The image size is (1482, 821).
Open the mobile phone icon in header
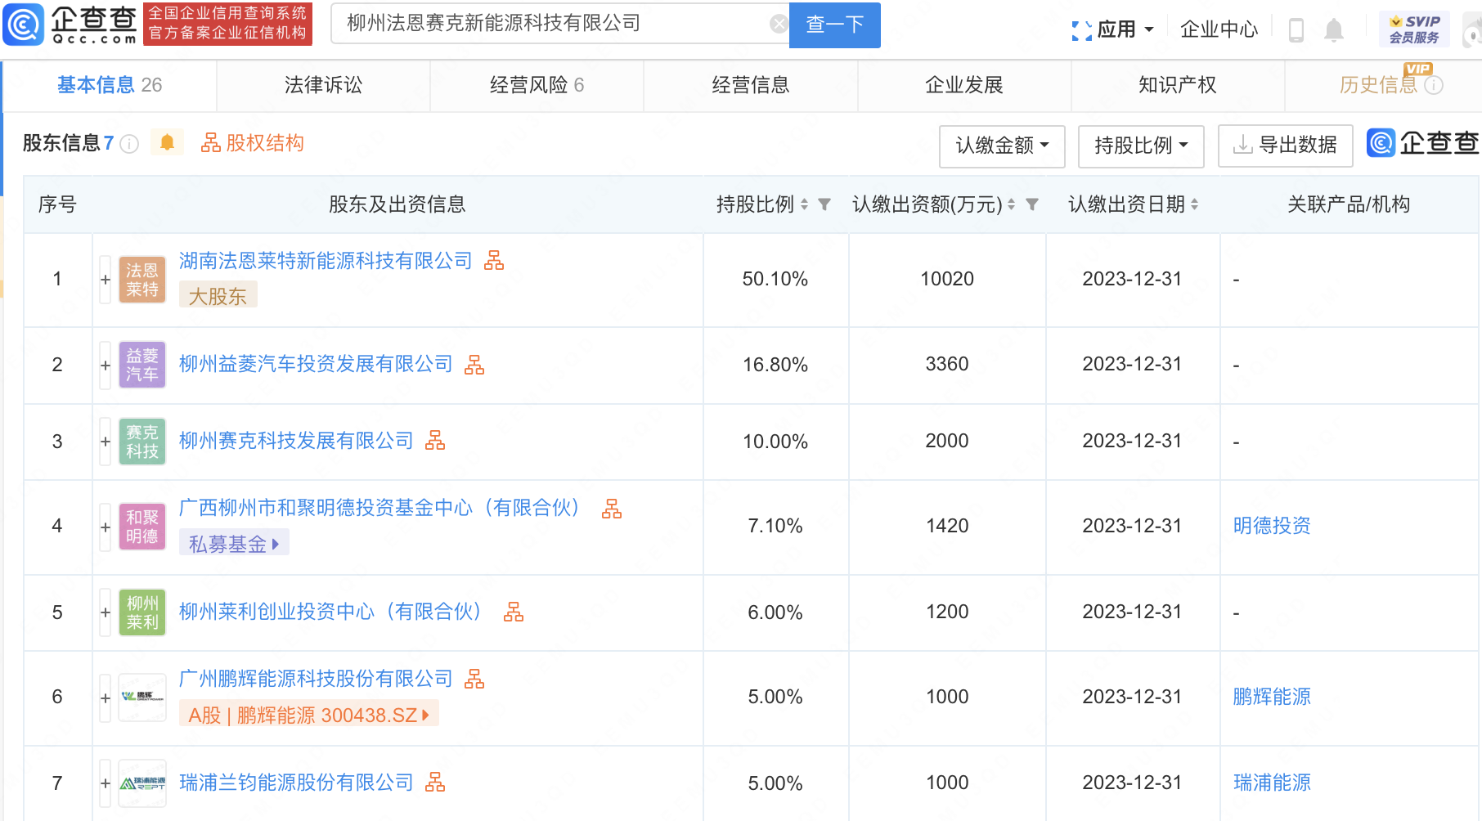1296,29
